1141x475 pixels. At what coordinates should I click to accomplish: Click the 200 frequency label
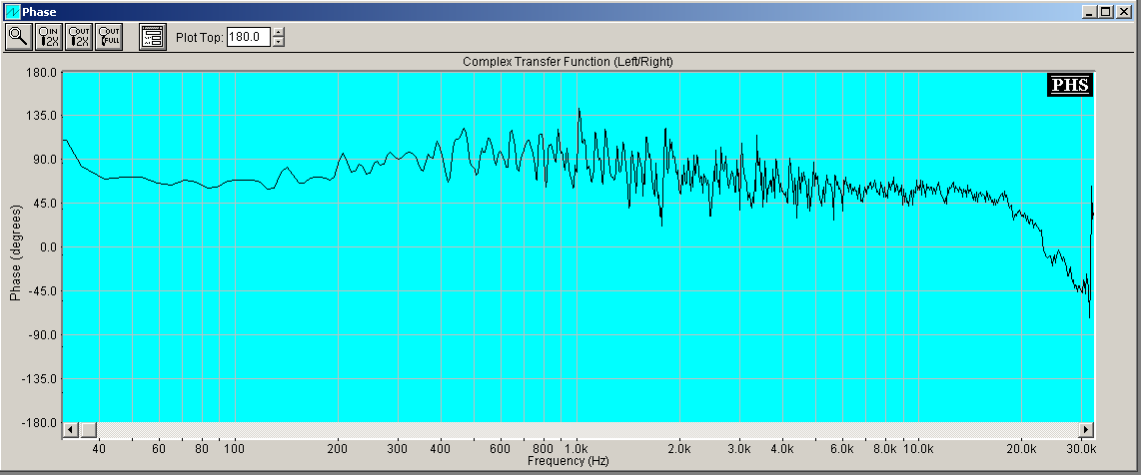click(x=337, y=450)
